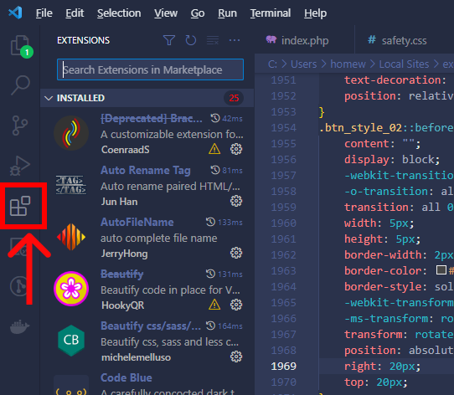Click activation time icon 42ms
This screenshot has width=454, height=395.
pos(215,118)
